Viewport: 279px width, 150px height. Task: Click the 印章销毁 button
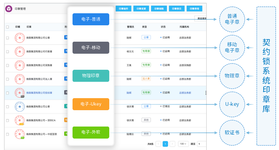[159, 9]
